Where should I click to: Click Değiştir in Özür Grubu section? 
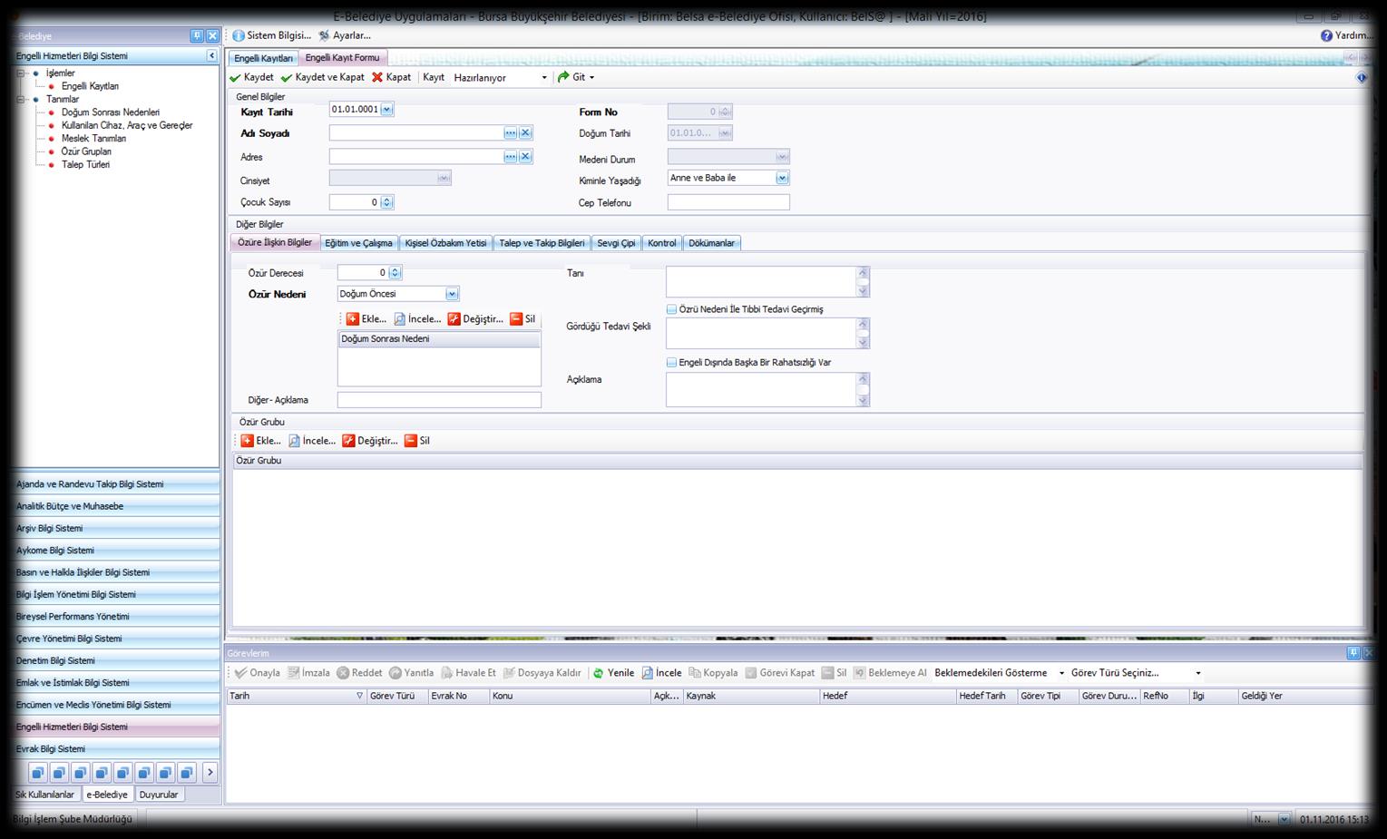(x=370, y=441)
